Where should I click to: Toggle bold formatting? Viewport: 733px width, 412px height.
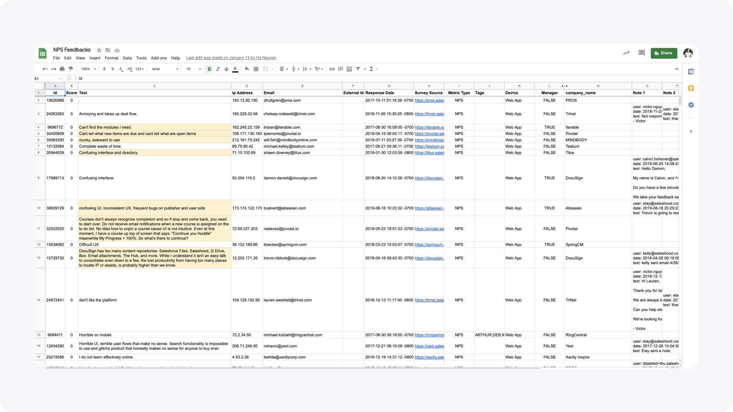(x=209, y=69)
